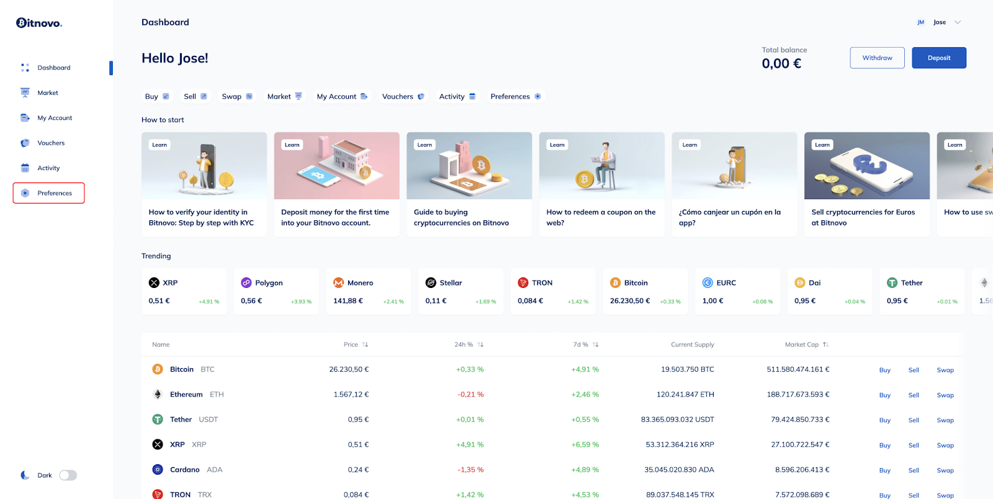Open My Account from the sidebar

click(x=55, y=118)
